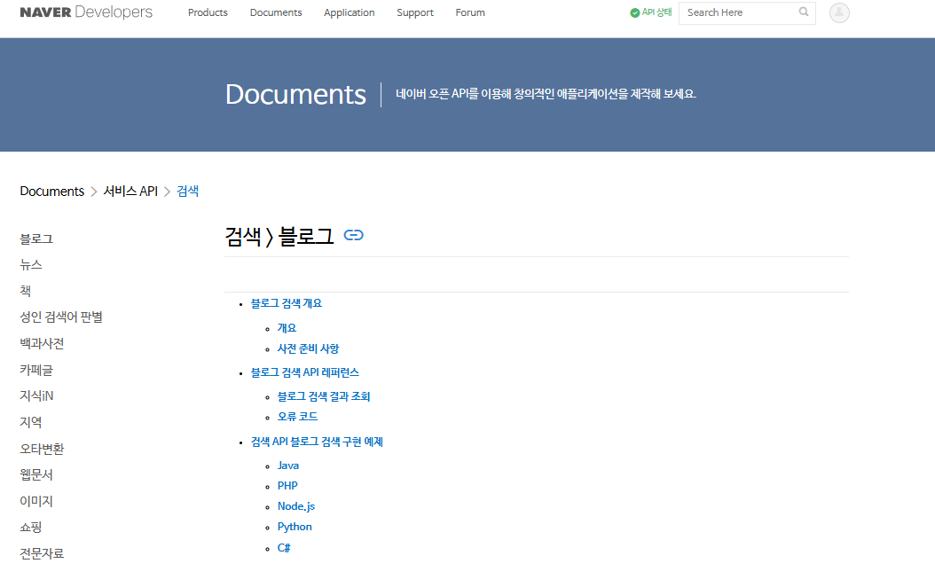This screenshot has width=935, height=587.
Task: Select 백과사전 in the left sidebar
Action: [x=42, y=344]
